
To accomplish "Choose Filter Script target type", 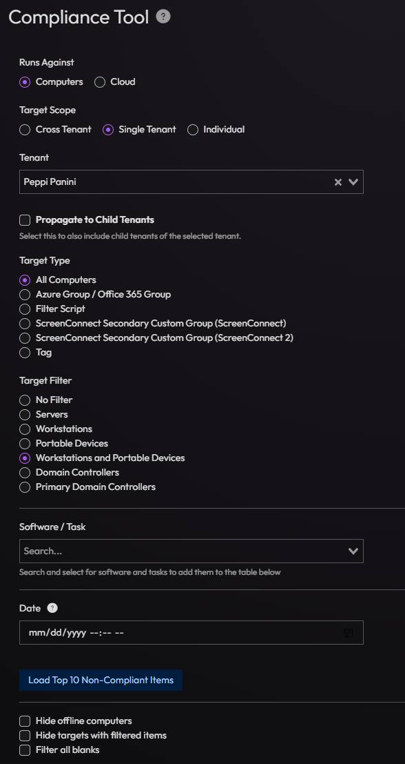I will tap(25, 309).
